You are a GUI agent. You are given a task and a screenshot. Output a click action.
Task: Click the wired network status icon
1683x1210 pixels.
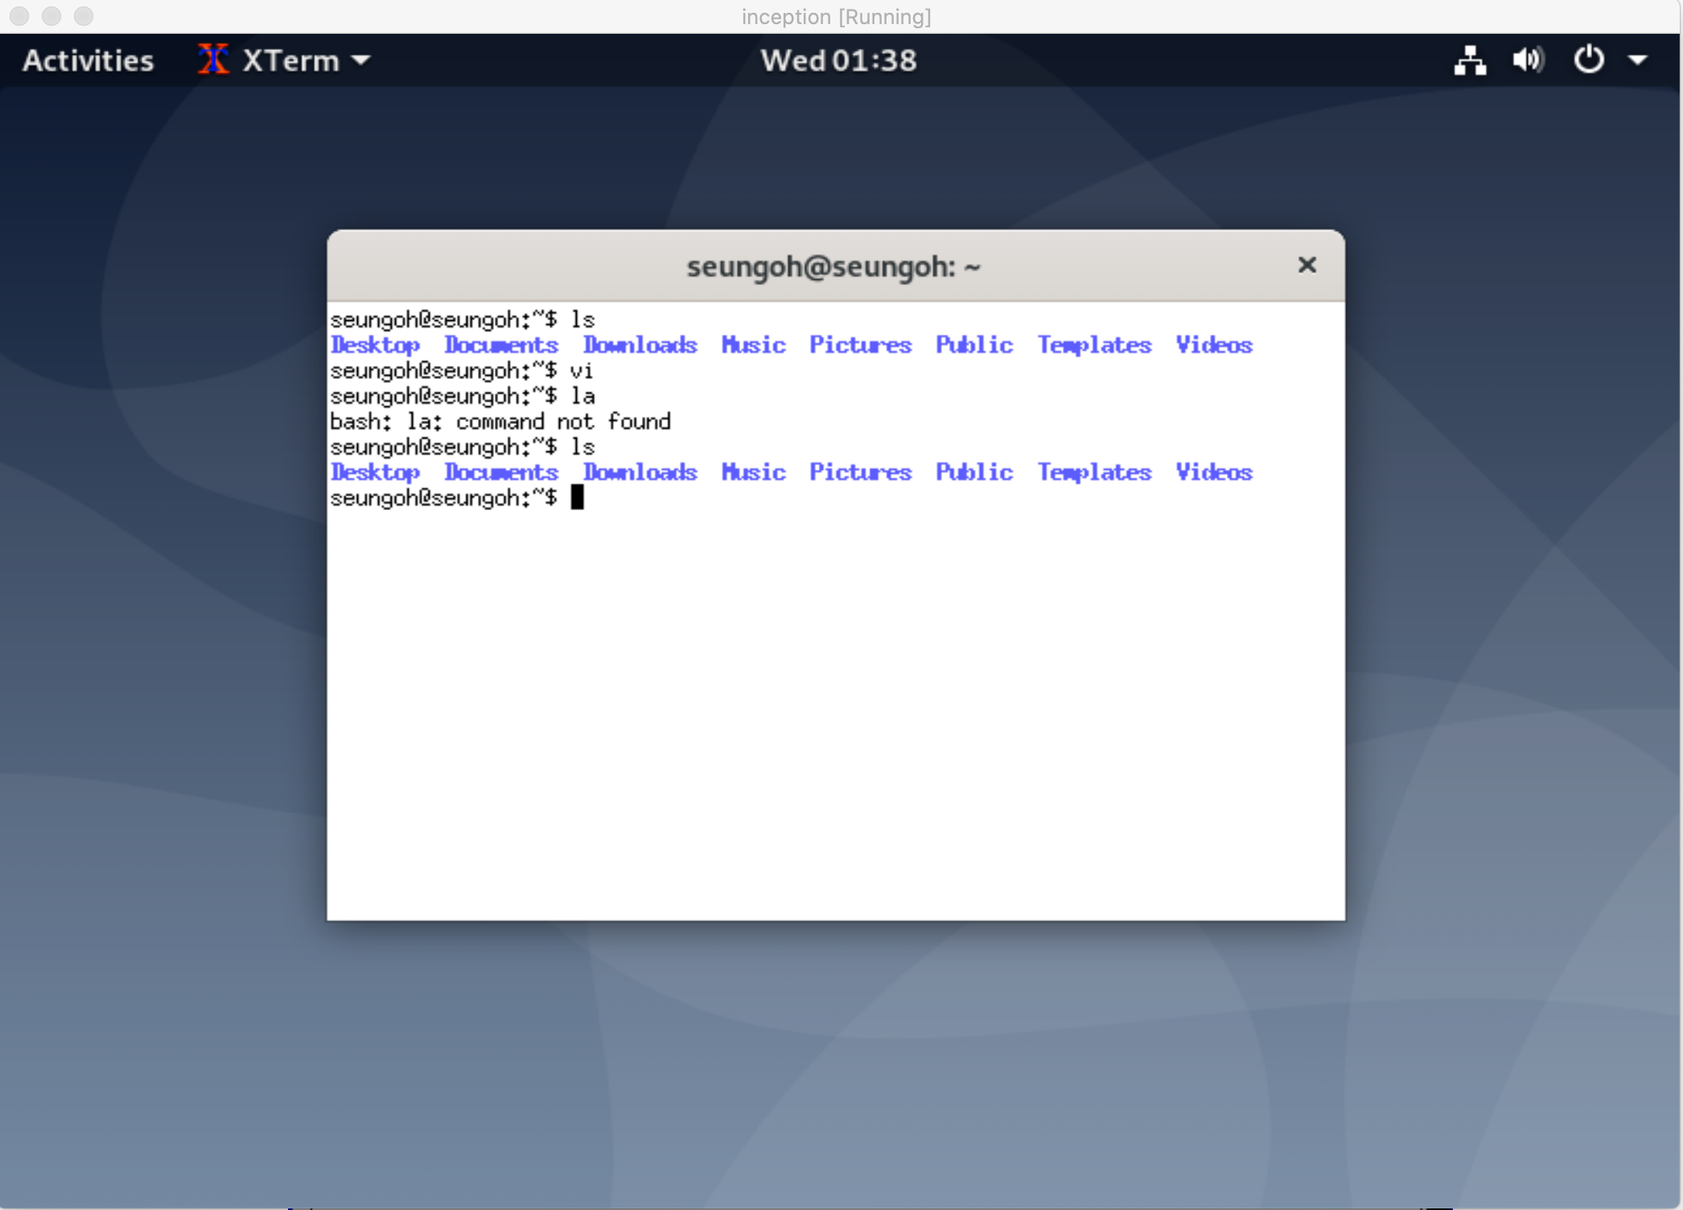(1469, 60)
